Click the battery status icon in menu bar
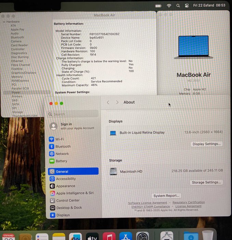Screen dimensions: 232x240 tap(158, 6)
